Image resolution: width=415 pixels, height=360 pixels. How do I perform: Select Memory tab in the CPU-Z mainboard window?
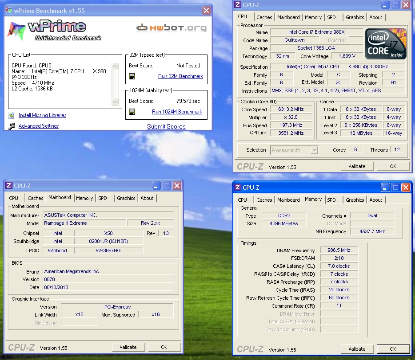point(84,198)
